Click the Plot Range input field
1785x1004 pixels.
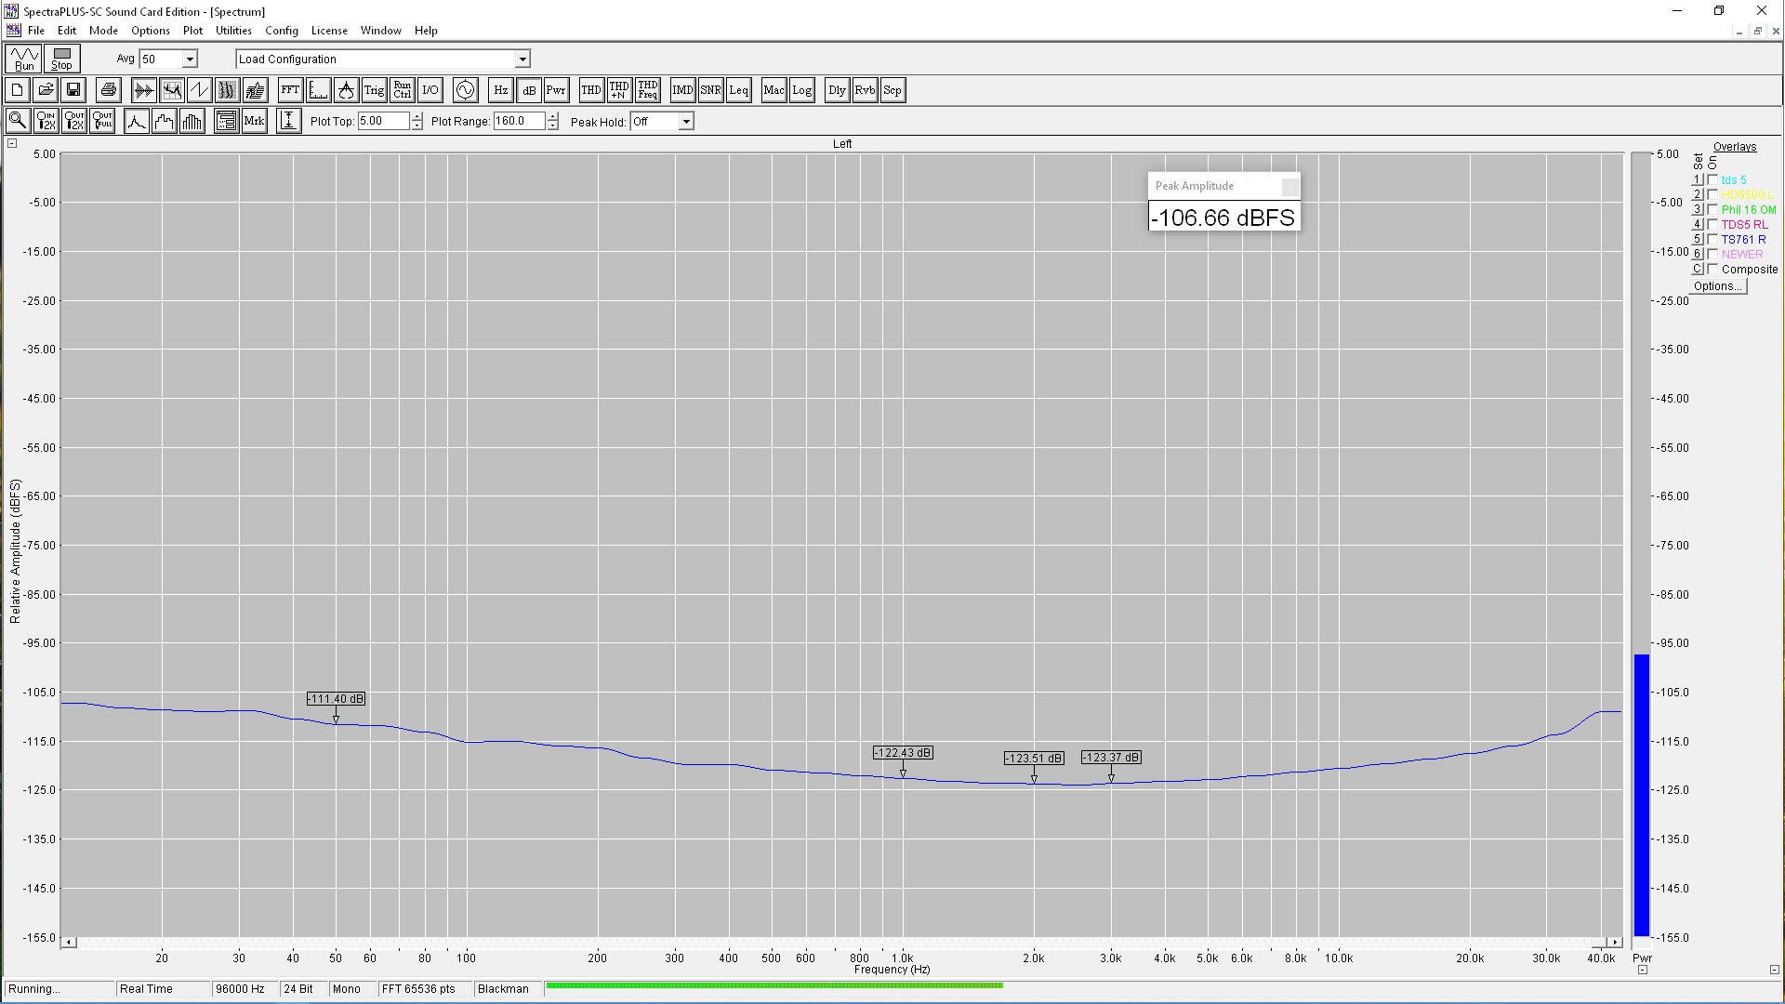pyautogui.click(x=519, y=121)
